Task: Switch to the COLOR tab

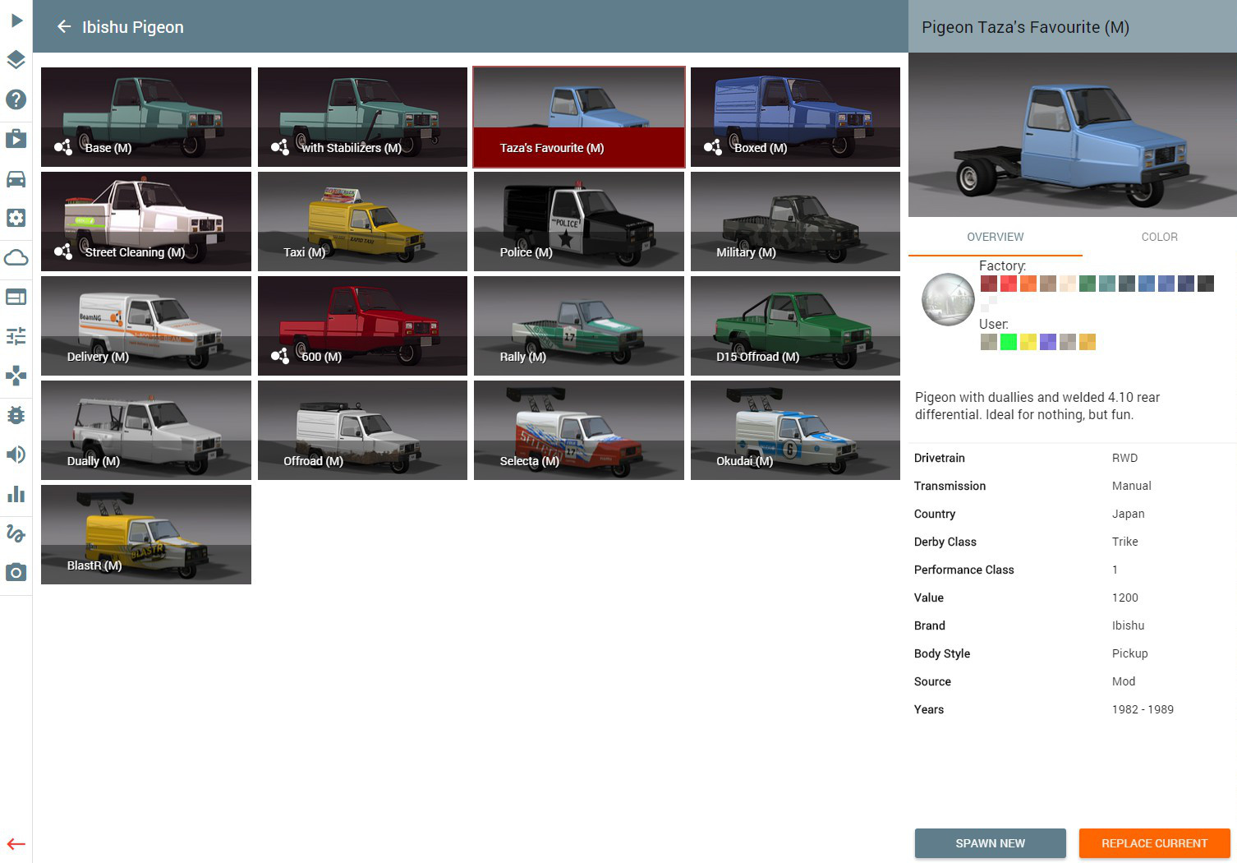Action: (1160, 237)
